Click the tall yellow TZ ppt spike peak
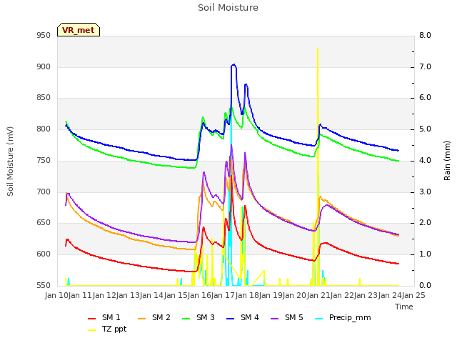The height and width of the screenshot is (343, 457). (317, 49)
